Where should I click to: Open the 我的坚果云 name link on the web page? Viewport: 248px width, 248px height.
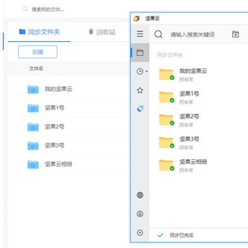[x=59, y=89]
